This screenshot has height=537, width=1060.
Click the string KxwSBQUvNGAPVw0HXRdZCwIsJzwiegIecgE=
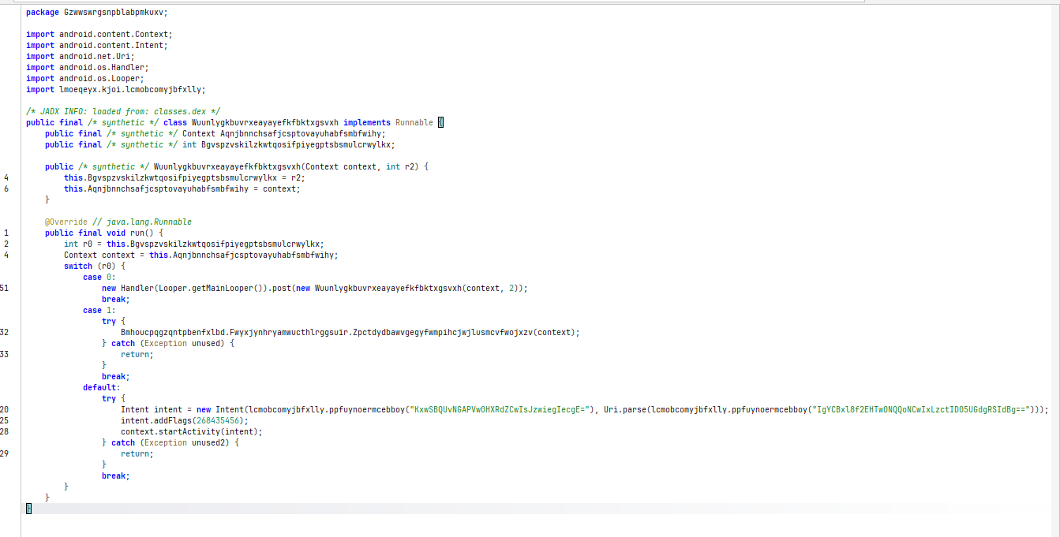tap(499, 409)
